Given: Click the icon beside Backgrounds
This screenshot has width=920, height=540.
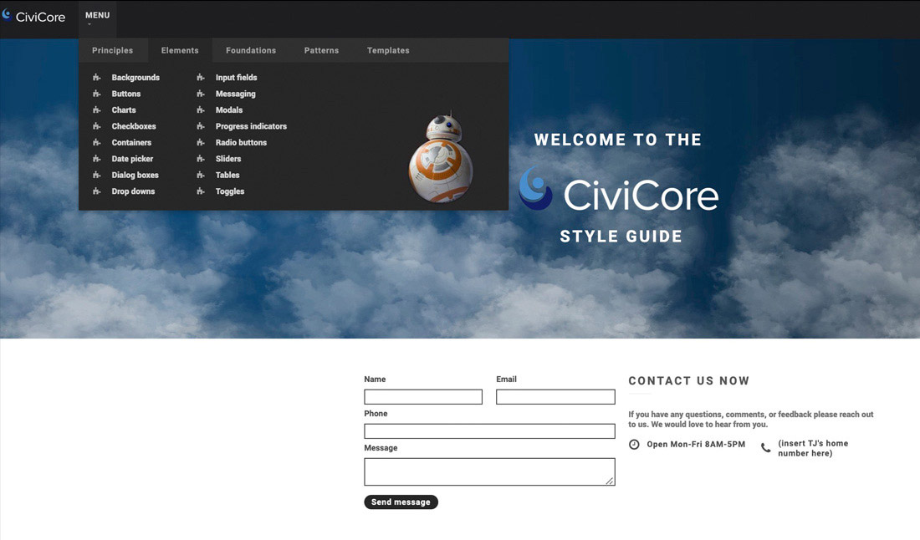Looking at the screenshot, I should 97,78.
